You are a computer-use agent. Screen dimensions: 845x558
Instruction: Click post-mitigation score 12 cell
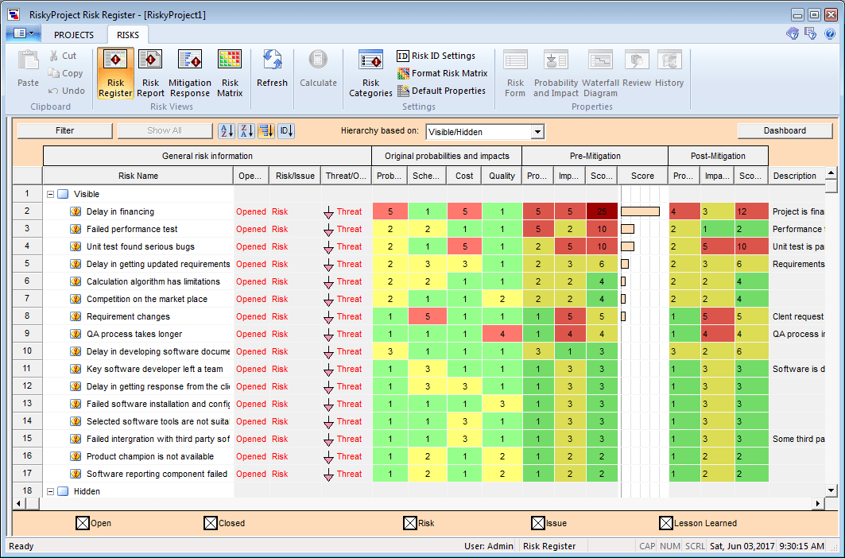[751, 212]
